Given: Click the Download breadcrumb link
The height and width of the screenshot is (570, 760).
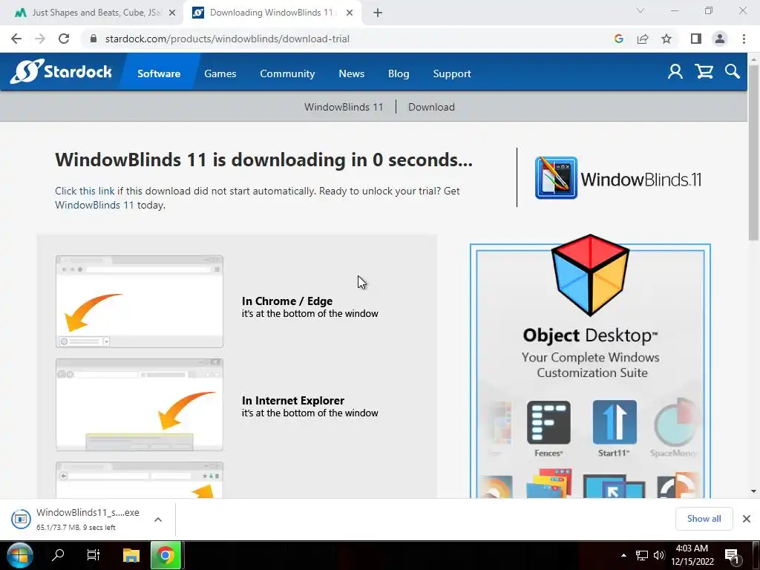Looking at the screenshot, I should point(431,107).
